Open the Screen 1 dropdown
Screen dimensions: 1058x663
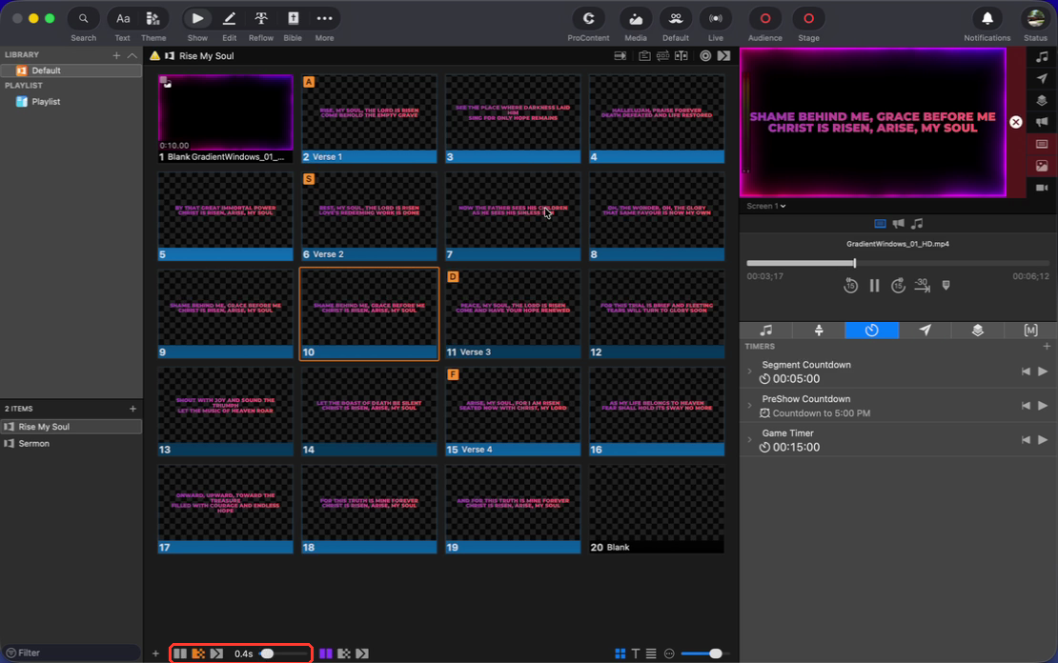(765, 206)
